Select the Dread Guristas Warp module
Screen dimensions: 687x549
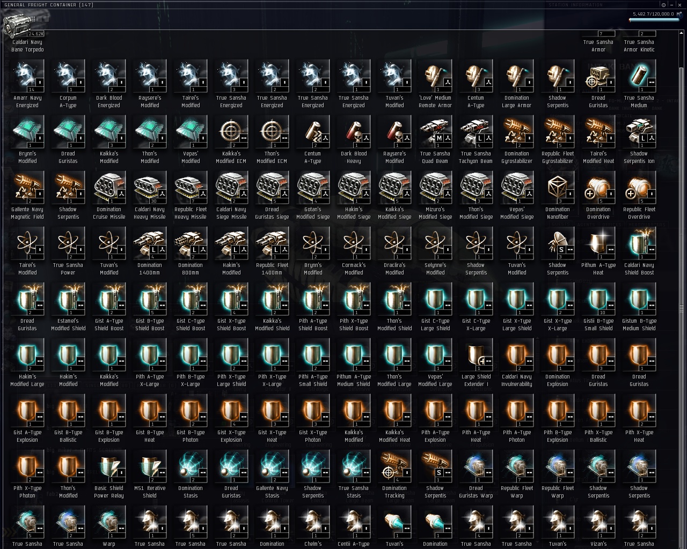476,474
